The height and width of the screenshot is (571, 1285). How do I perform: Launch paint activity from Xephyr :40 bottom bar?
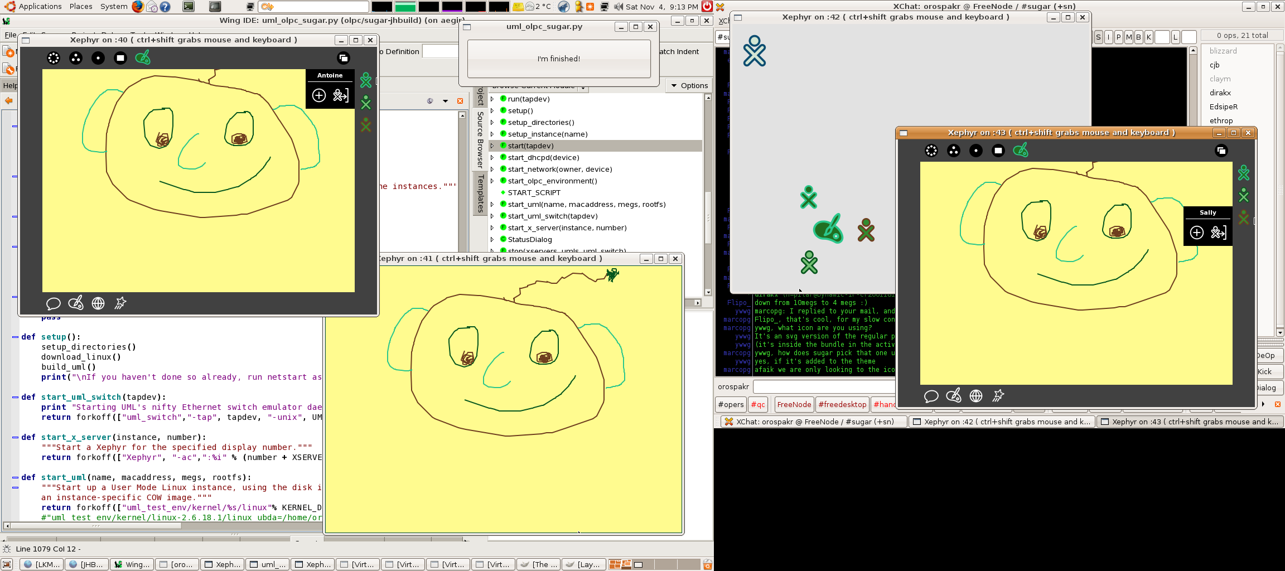tap(76, 303)
